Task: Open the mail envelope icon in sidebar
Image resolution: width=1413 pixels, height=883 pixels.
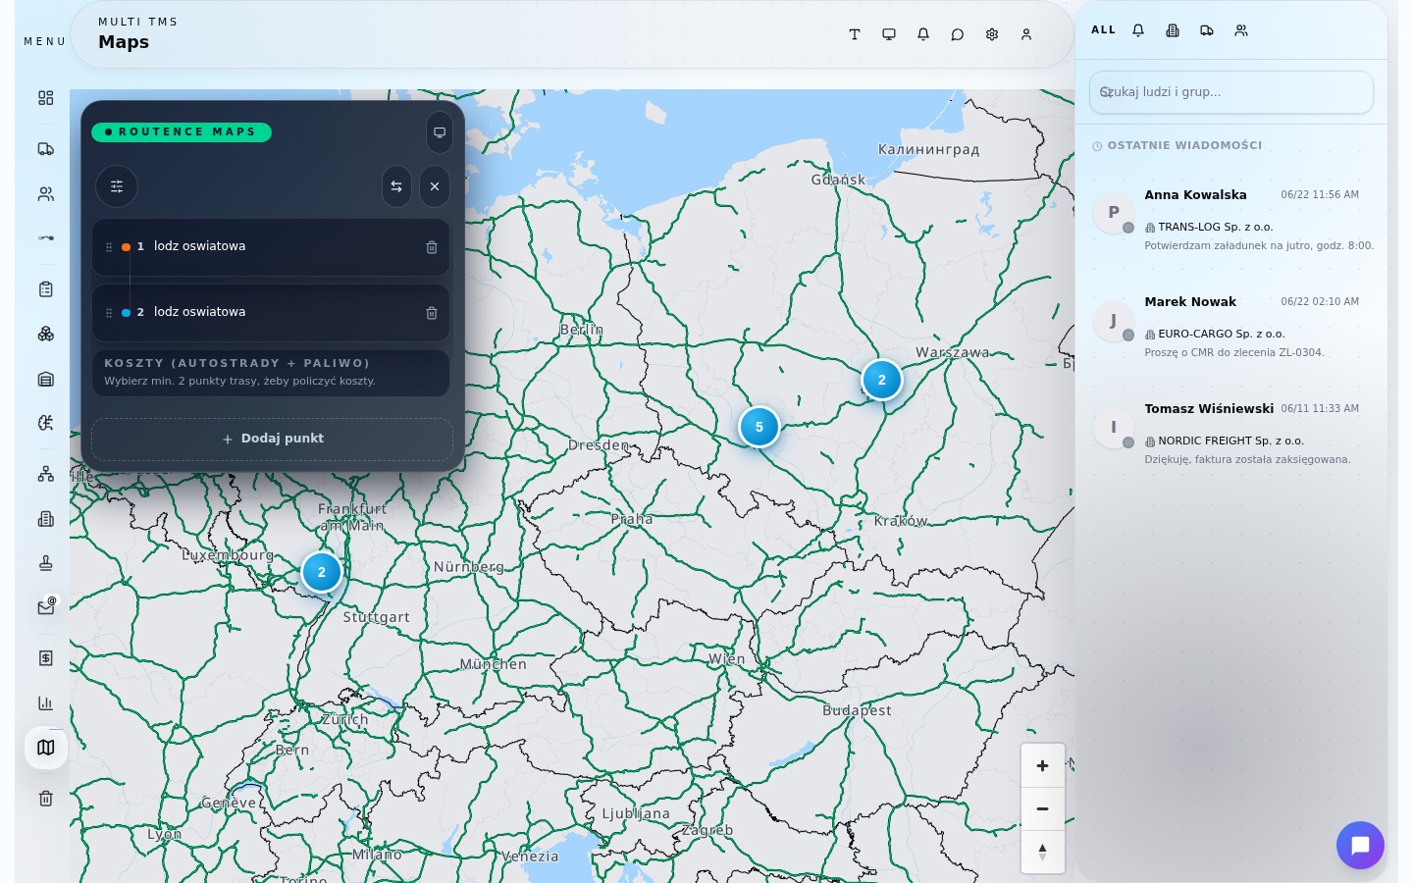Action: pos(45,607)
